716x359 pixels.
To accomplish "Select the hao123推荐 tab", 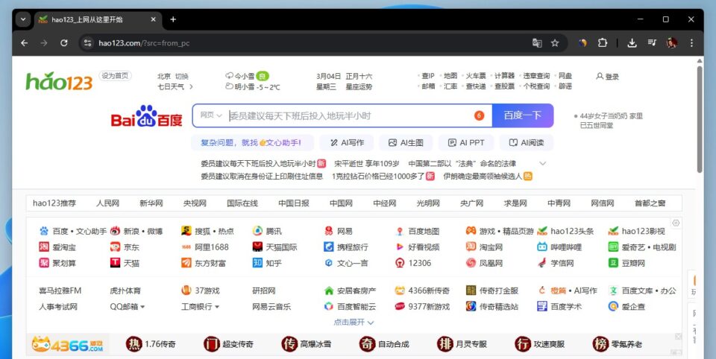I will pyautogui.click(x=54, y=203).
